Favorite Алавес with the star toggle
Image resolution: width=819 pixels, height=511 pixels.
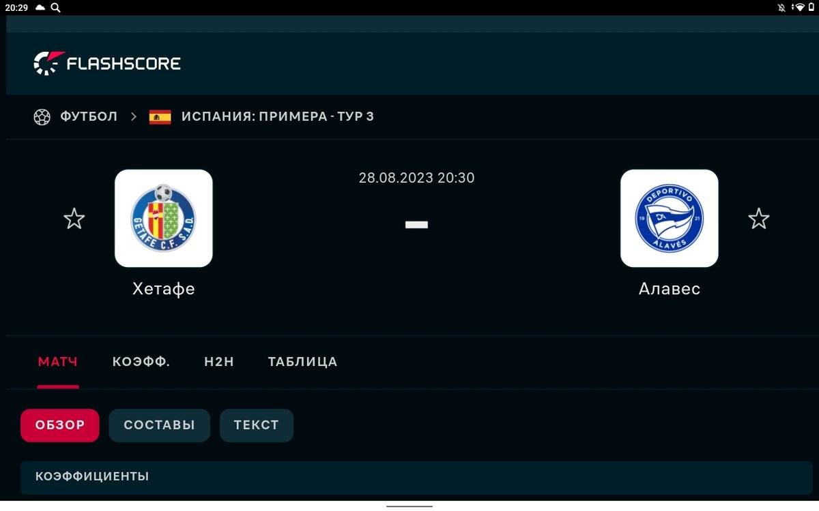point(759,219)
